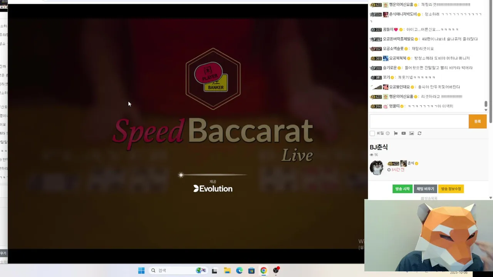The width and height of the screenshot is (493, 277).
Task: Click the BJ춘식 broadcast title
Action: (379, 147)
